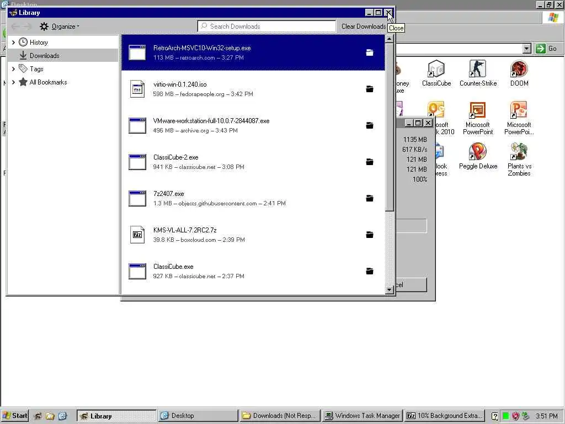Select ClassiCube-2.exe file name
The image size is (565, 424).
176,157
